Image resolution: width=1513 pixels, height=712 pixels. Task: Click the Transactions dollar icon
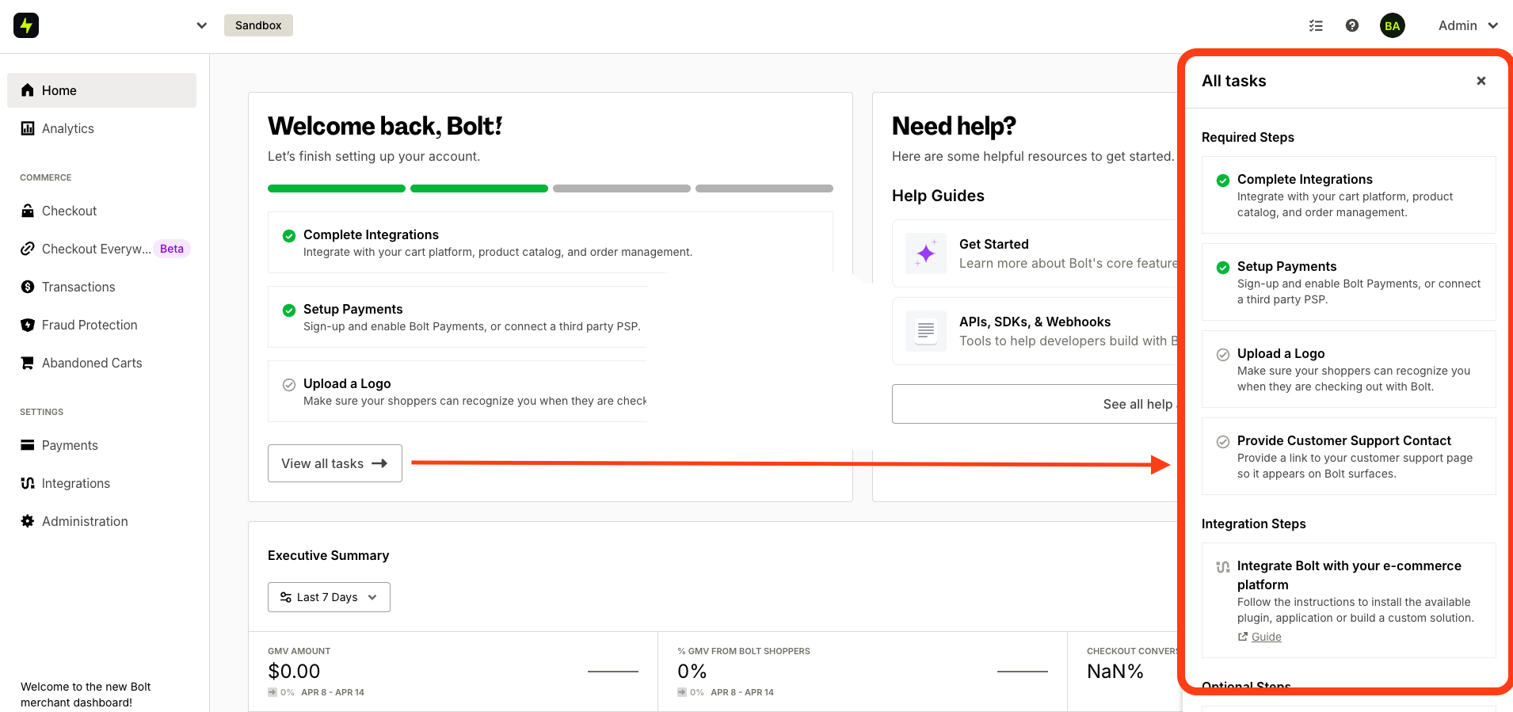[28, 287]
